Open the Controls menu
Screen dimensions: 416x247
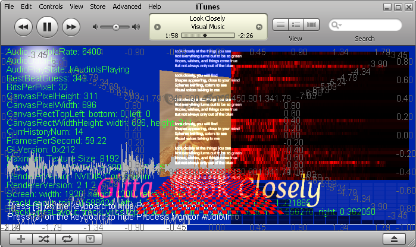click(51, 7)
